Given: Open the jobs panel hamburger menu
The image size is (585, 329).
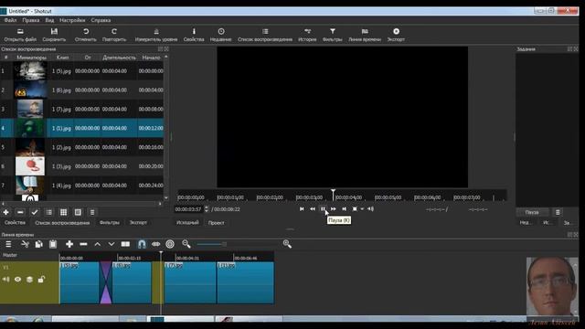Looking at the screenshot, I should [558, 212].
